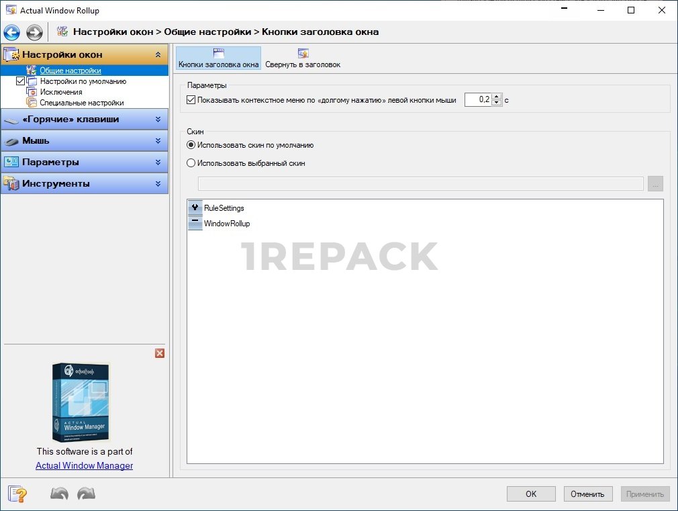
Task: Click the OK button
Action: click(x=531, y=494)
